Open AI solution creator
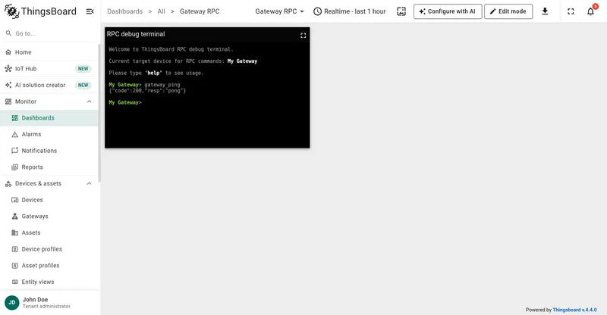Screen dimensions: 607x315 [49, 85]
